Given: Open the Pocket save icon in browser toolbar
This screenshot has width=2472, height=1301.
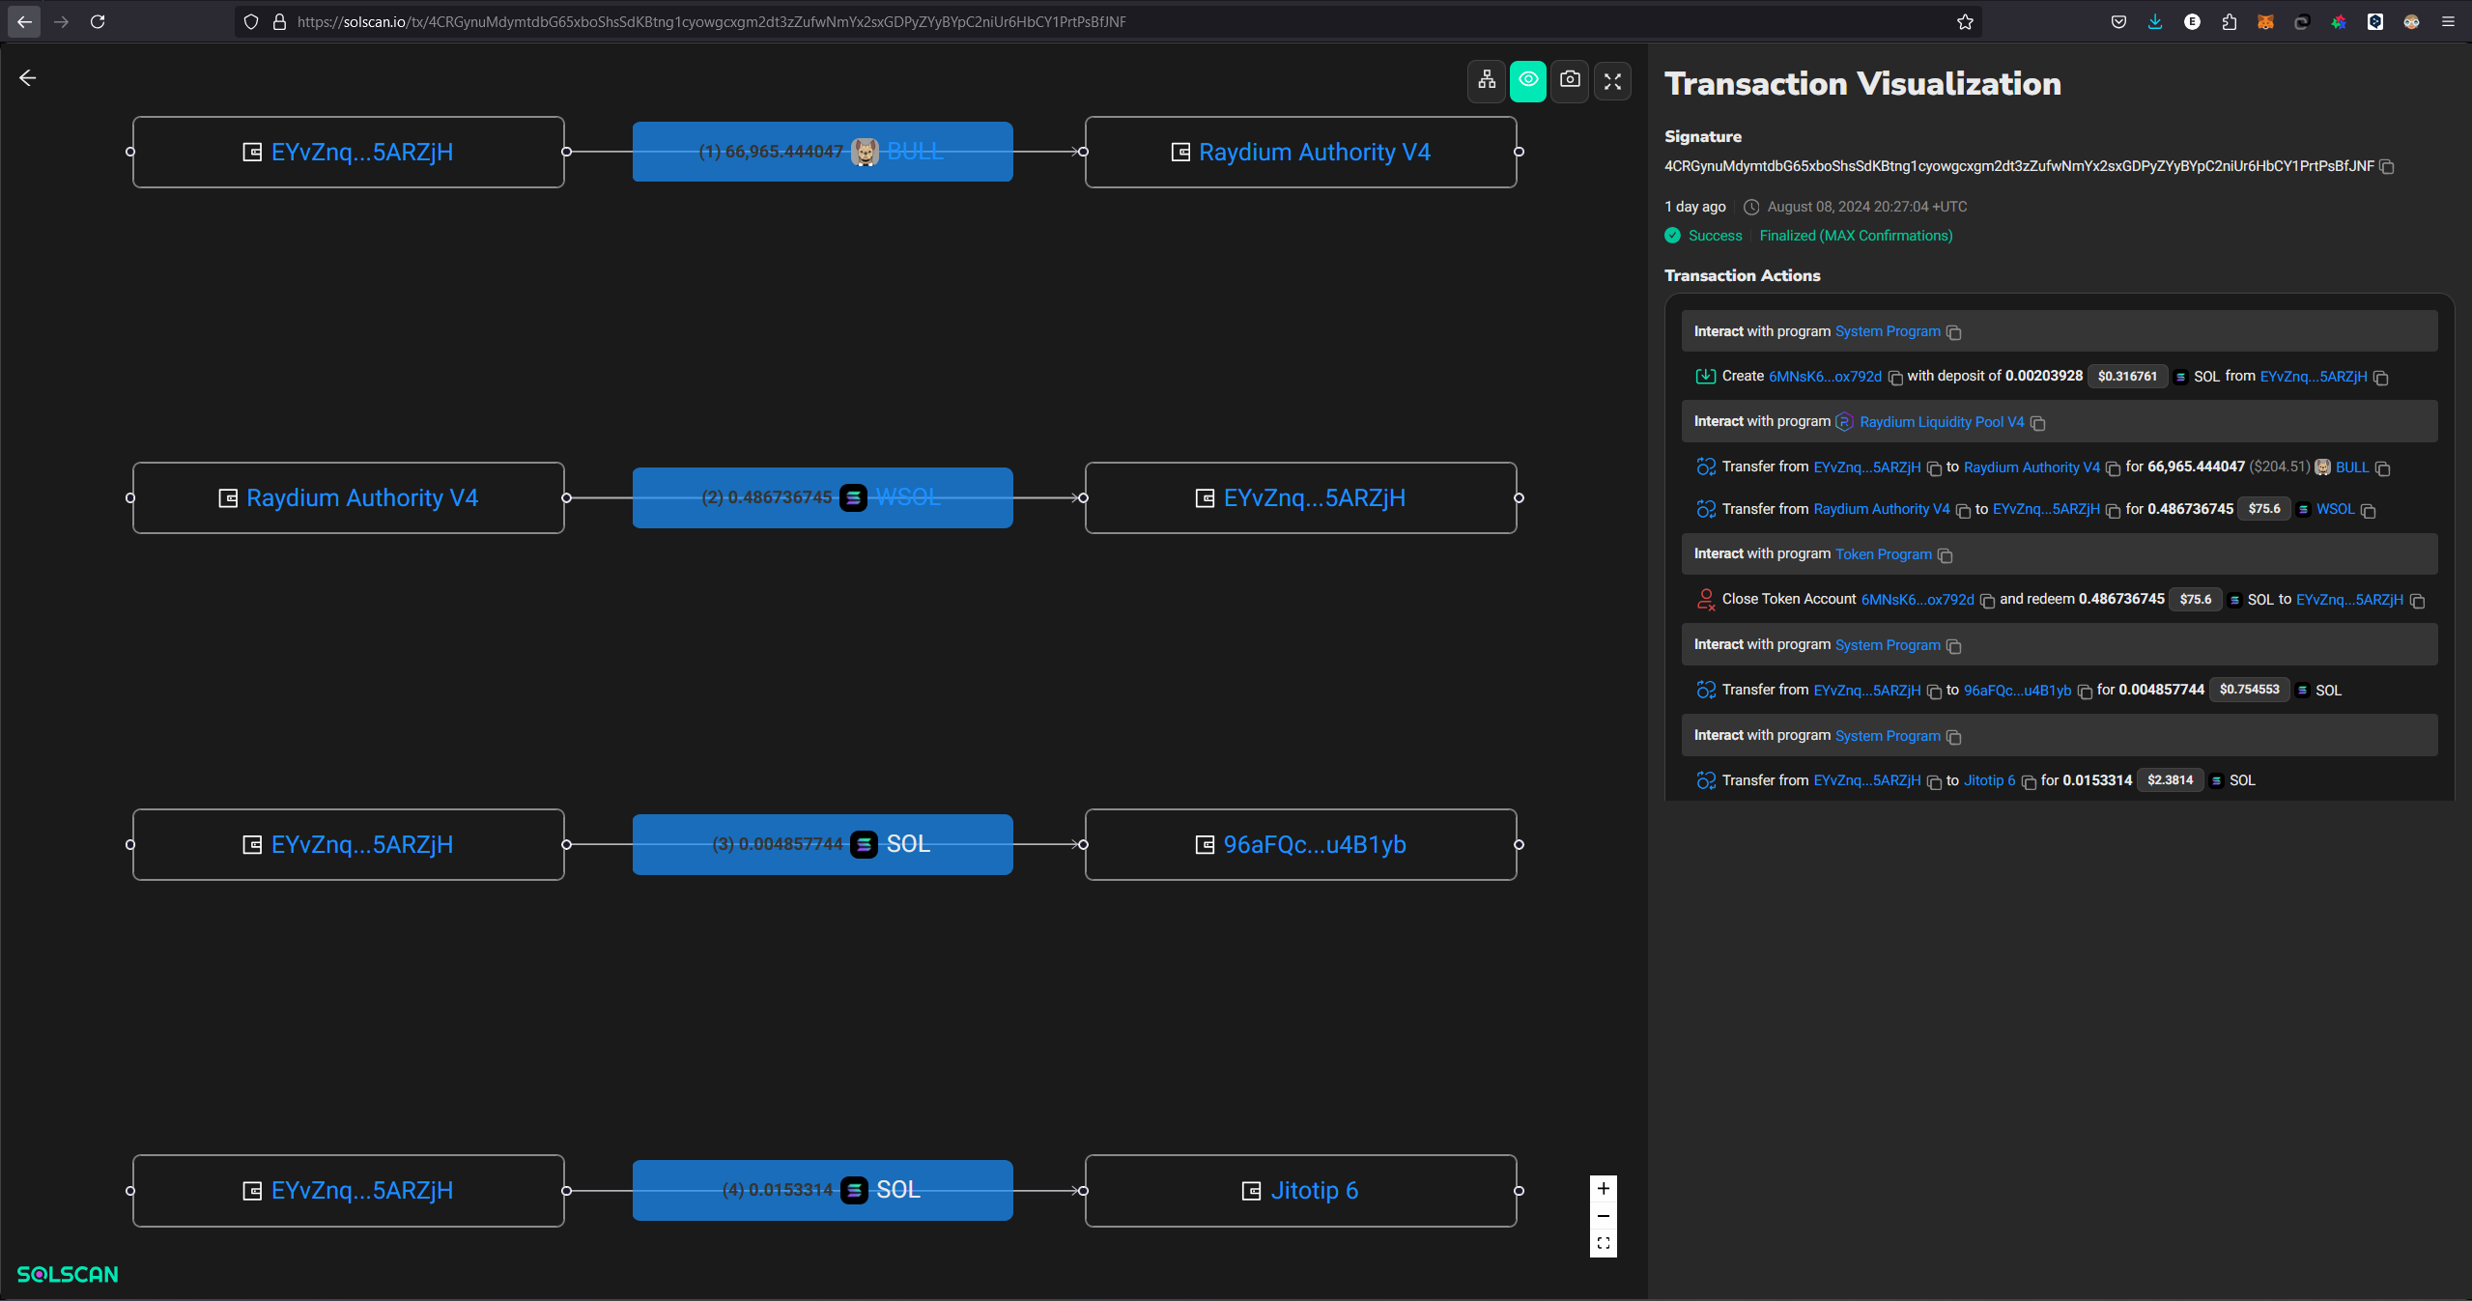Looking at the screenshot, I should [2118, 21].
